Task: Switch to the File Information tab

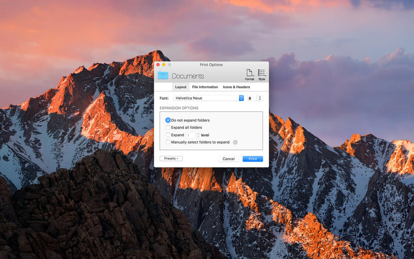Action: (205, 87)
